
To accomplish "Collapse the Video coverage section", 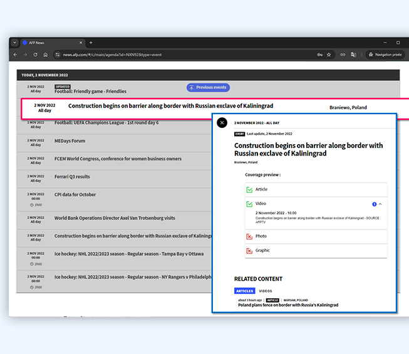I will [x=380, y=204].
